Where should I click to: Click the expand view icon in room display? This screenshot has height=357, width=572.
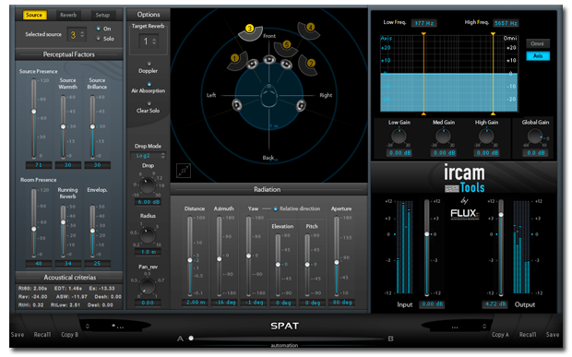pos(184,171)
